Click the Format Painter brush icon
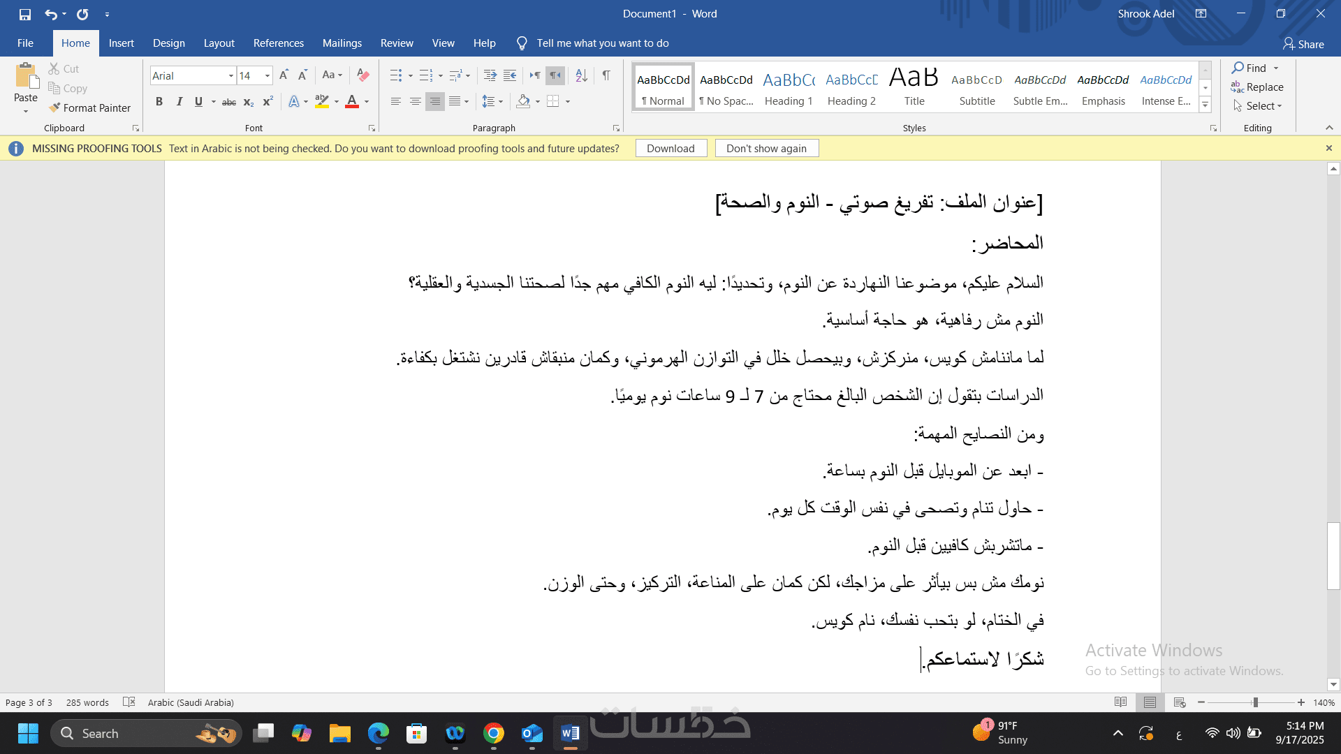The height and width of the screenshot is (754, 1341). (x=54, y=108)
